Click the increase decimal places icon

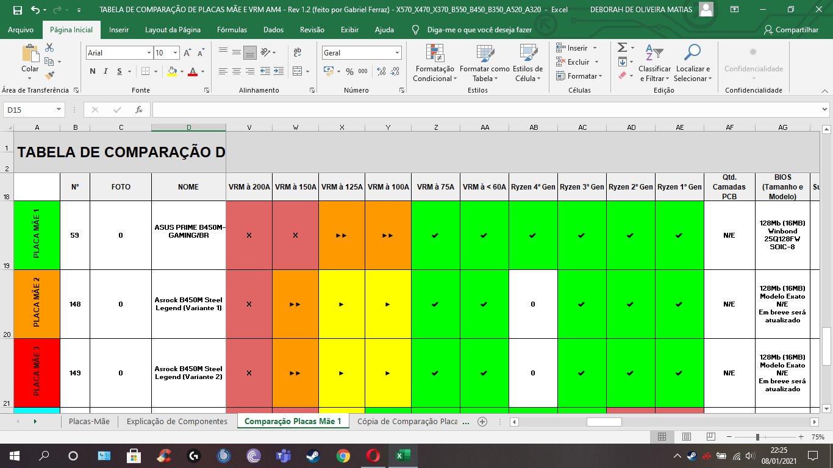click(x=381, y=71)
